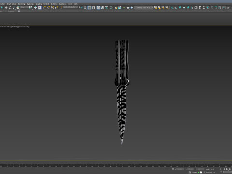Open the Substance menu
The width and height of the screenshot is (232, 174).
pos(63,4)
